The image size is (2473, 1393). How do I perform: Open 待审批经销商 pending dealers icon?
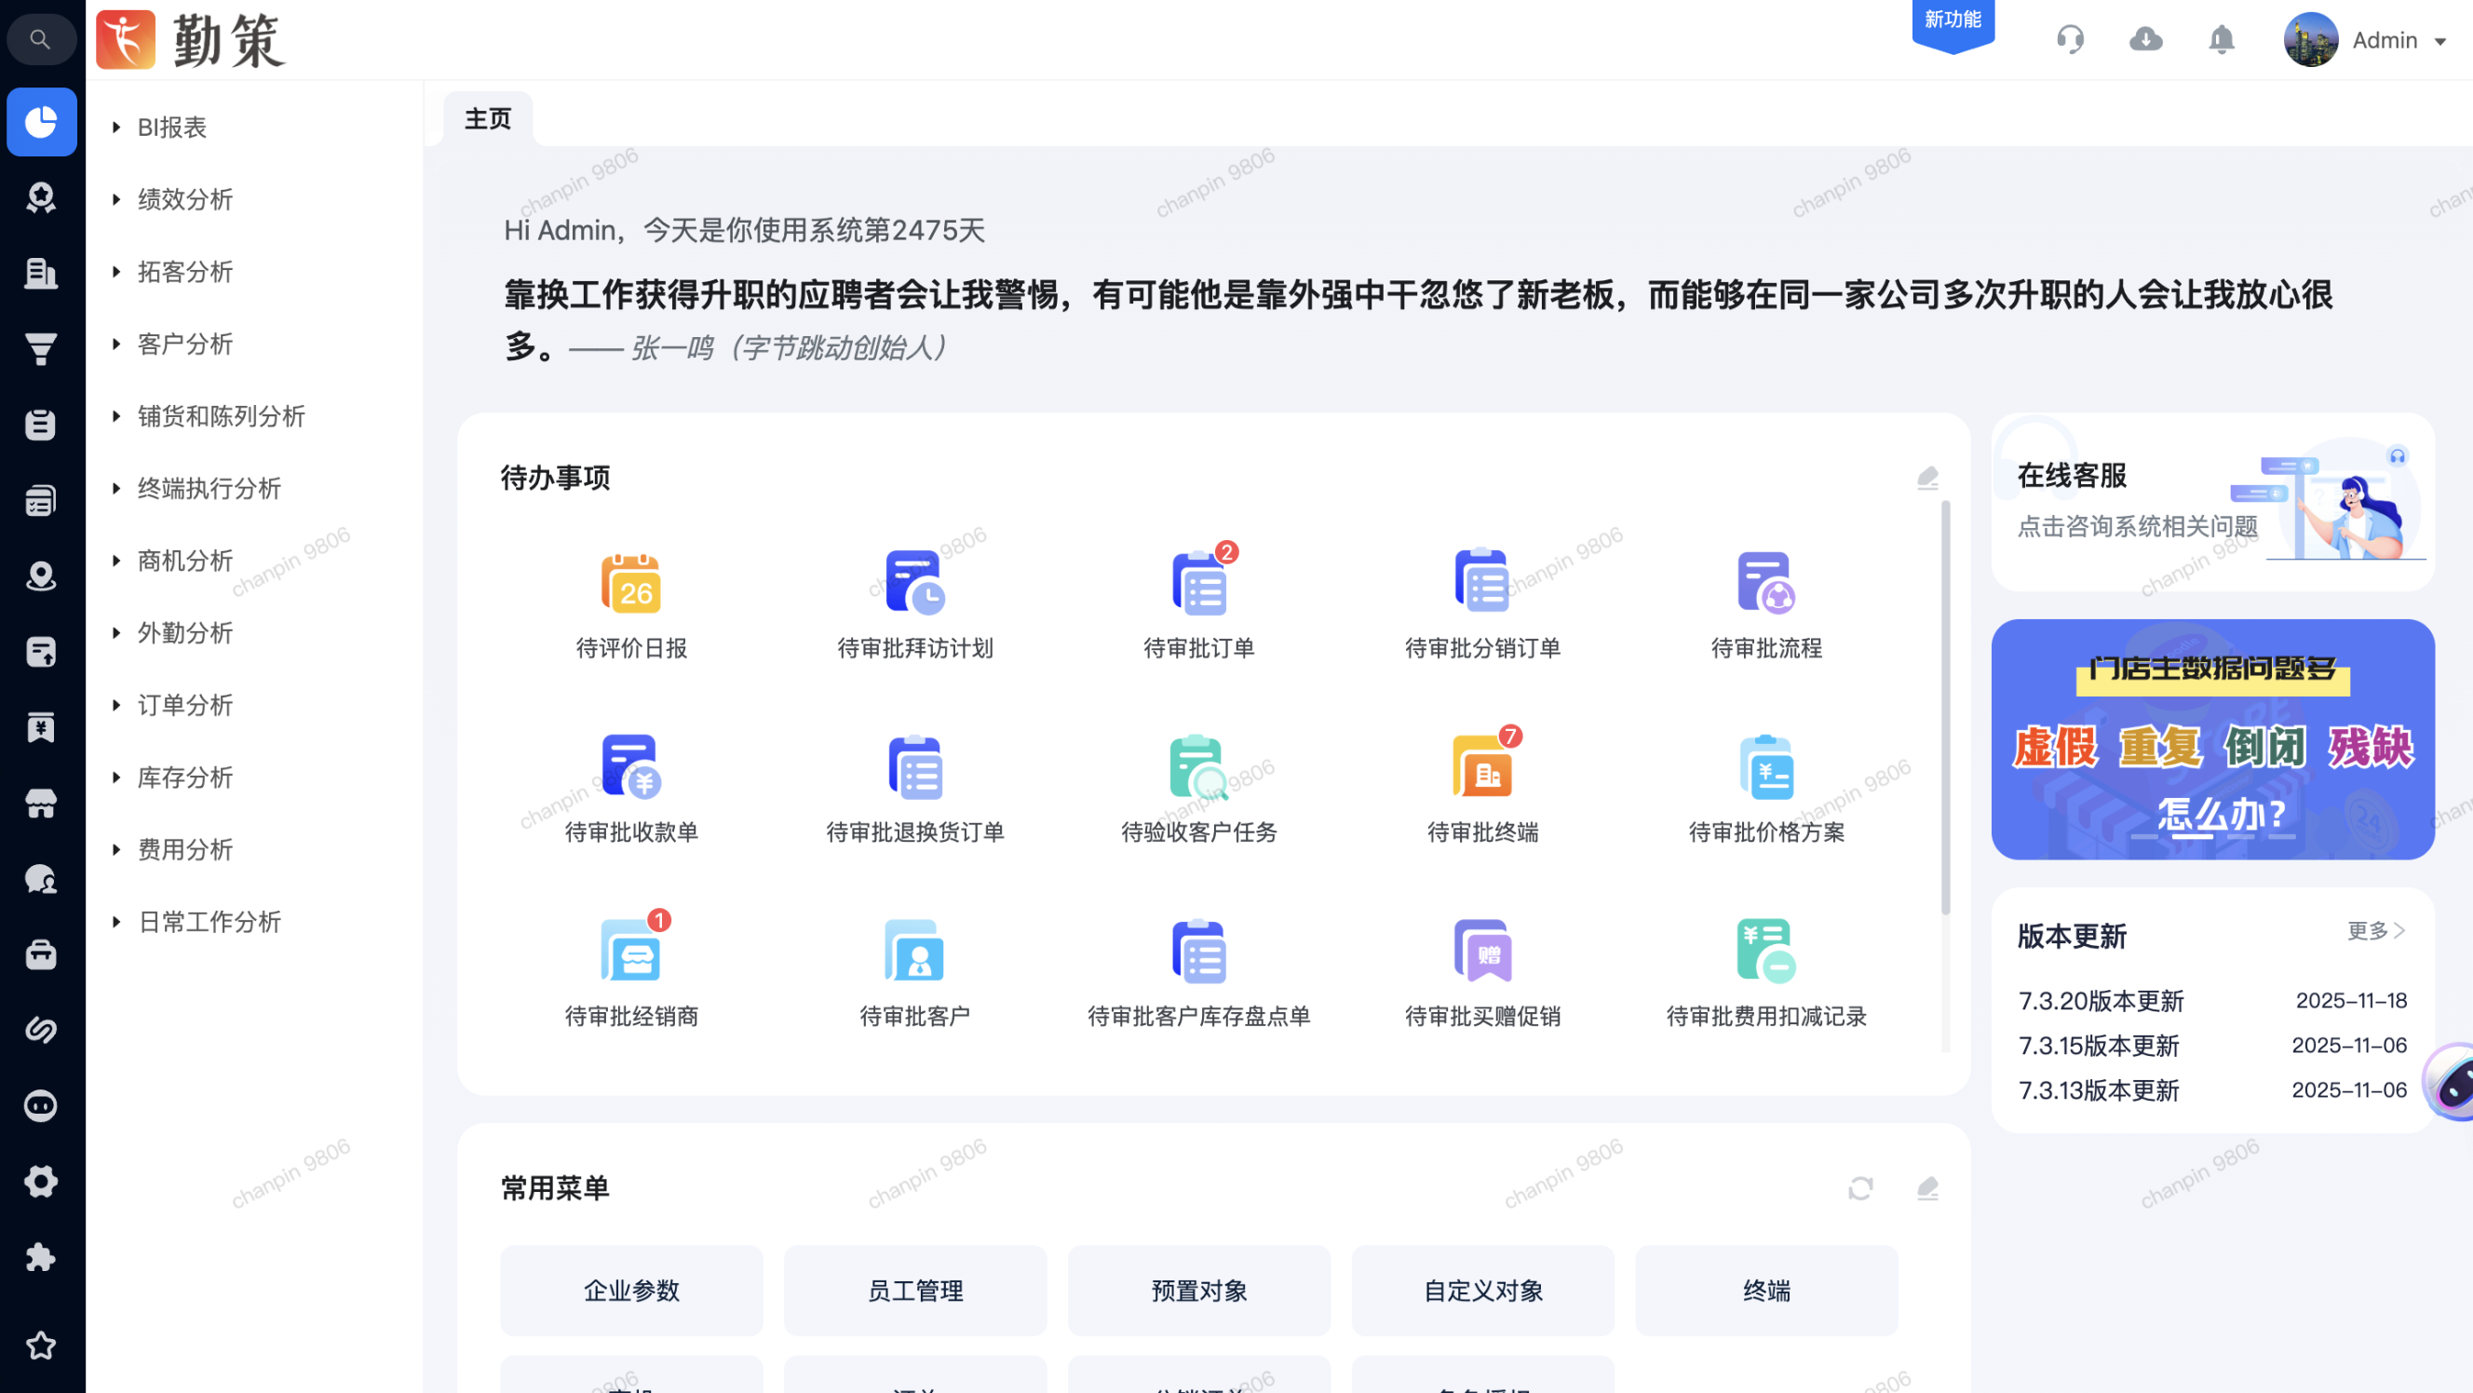(630, 952)
